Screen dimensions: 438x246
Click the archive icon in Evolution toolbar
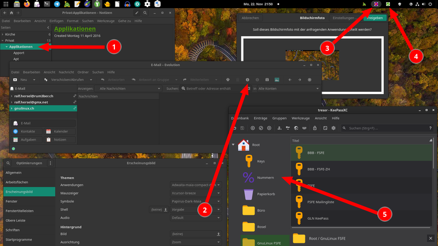click(267, 80)
